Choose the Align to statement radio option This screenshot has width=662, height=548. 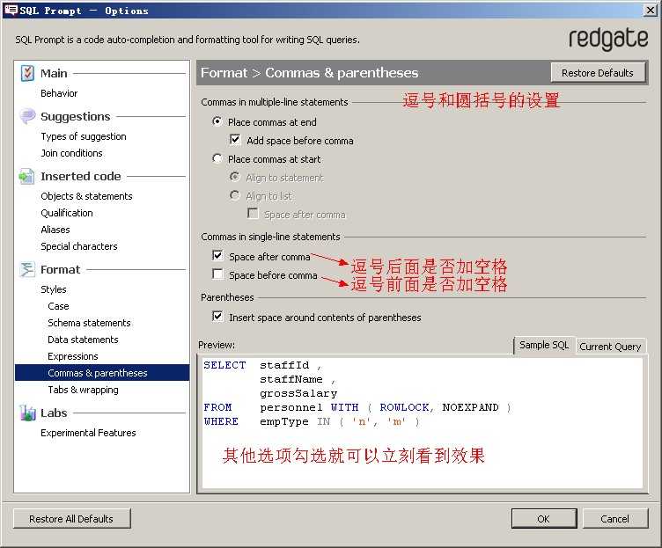[235, 177]
